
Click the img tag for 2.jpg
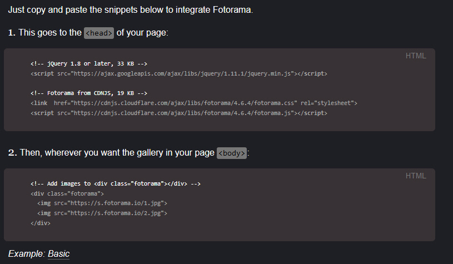click(102, 213)
